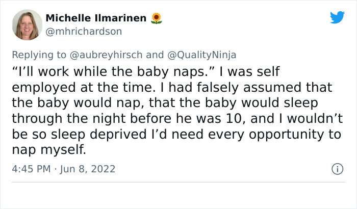Click the display name Michelle Ilmarinen
Viewport: 357px width, 209px height.
[x=96, y=18]
